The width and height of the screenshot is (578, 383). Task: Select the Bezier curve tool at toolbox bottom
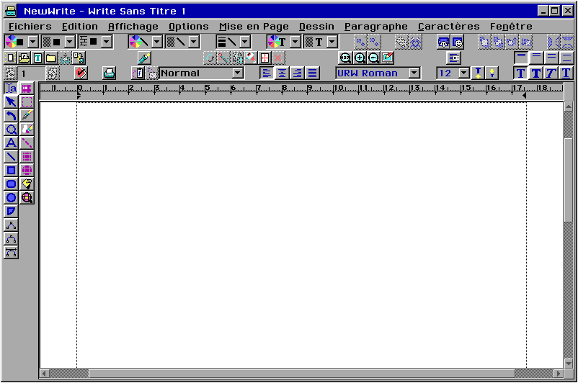(x=11, y=252)
